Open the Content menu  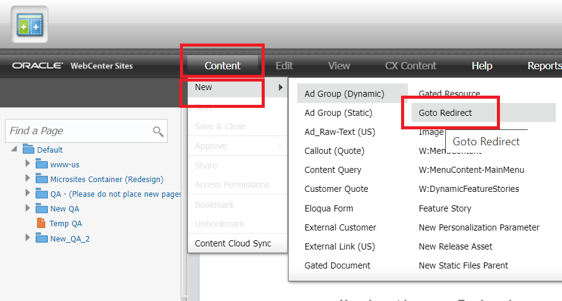tap(222, 66)
